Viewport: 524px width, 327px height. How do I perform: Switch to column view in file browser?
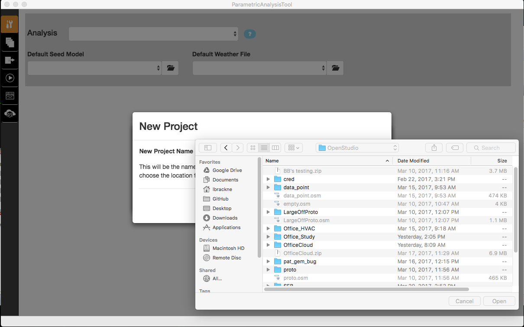[x=275, y=148]
